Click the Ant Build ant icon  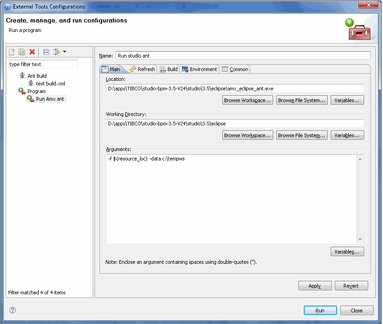(22, 75)
